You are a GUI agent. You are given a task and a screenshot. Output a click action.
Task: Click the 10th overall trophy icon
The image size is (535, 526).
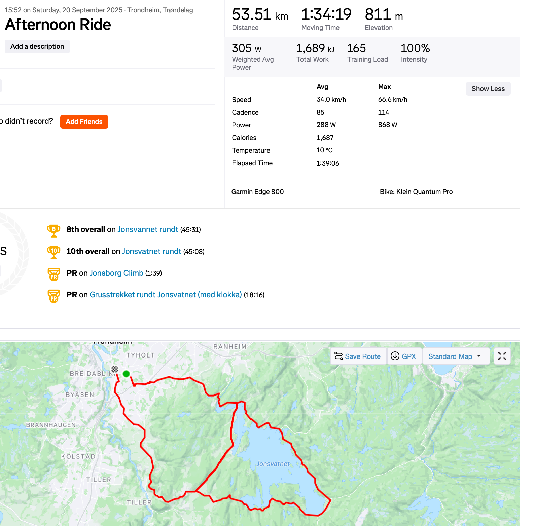[x=54, y=252]
